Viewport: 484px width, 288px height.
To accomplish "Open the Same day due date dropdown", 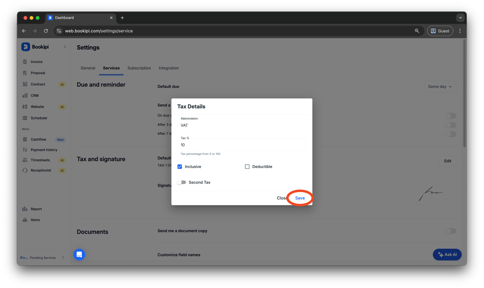I will (x=440, y=86).
